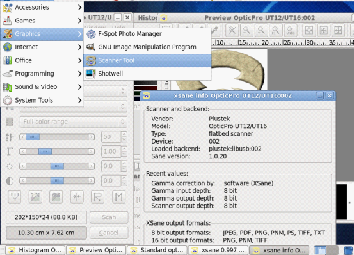Screen dimensions: 354x255
Task: Click the resolution value field showing 50
Action: point(111,137)
